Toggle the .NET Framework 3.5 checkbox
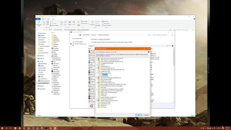The width and height of the screenshot is (231, 130). click(x=99, y=58)
